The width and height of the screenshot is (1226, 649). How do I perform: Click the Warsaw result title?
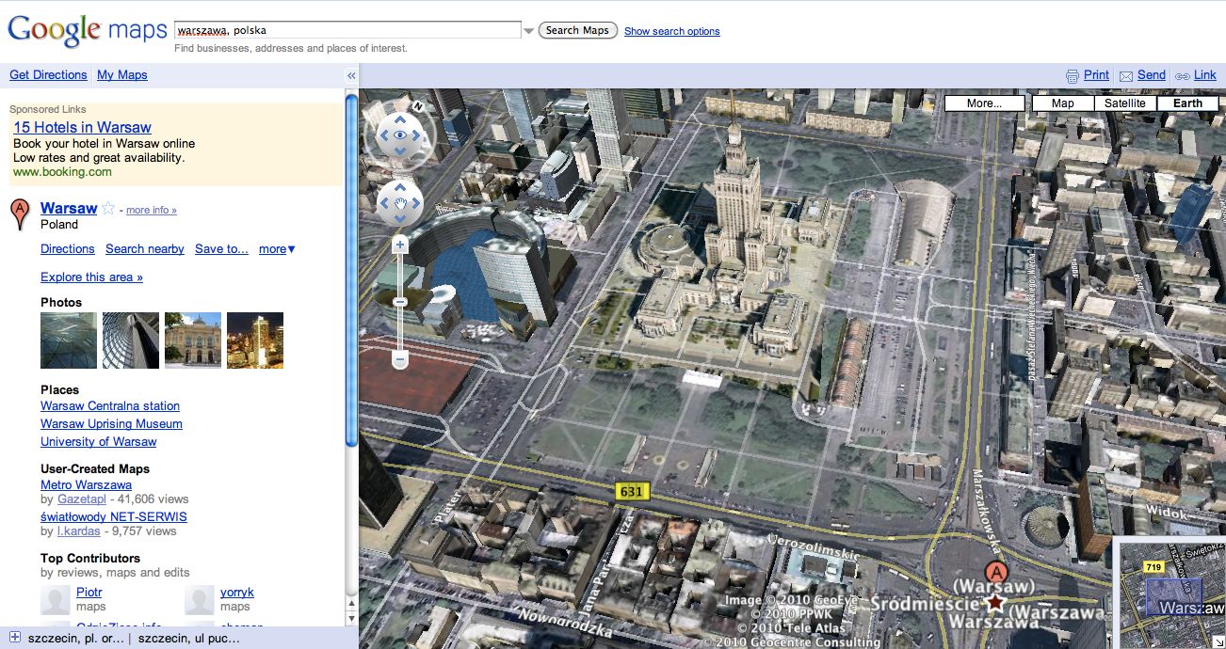[69, 208]
